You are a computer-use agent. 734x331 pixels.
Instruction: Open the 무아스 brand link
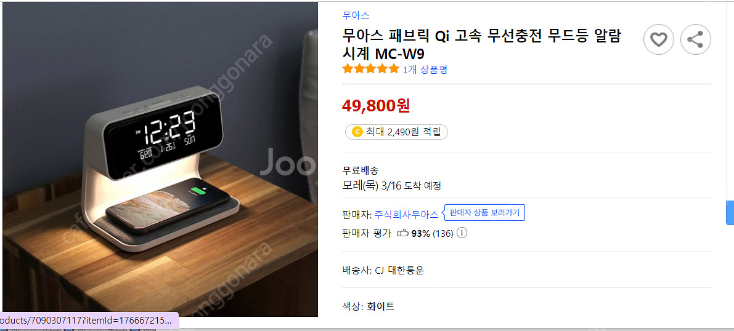(x=356, y=15)
